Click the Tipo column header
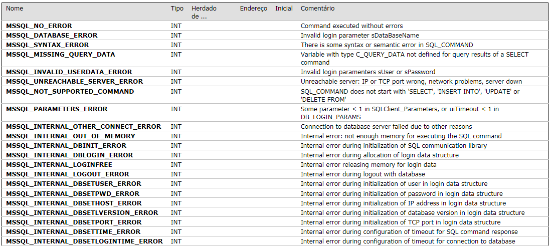 176,9
